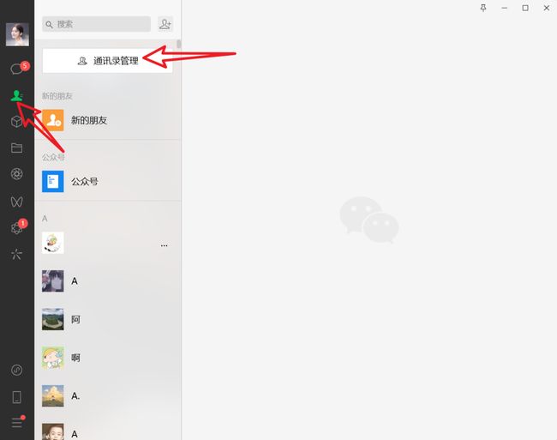Click the 通讯录管理 button
The height and width of the screenshot is (440, 557).
[107, 61]
